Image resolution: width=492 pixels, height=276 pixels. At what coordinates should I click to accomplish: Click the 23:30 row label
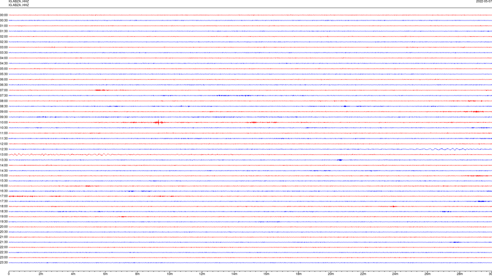tap(4, 263)
